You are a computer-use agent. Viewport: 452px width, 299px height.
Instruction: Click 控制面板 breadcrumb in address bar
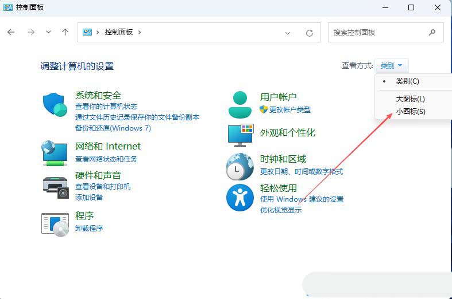point(119,32)
